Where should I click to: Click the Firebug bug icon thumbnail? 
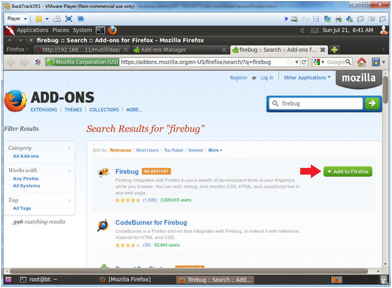pyautogui.click(x=103, y=172)
